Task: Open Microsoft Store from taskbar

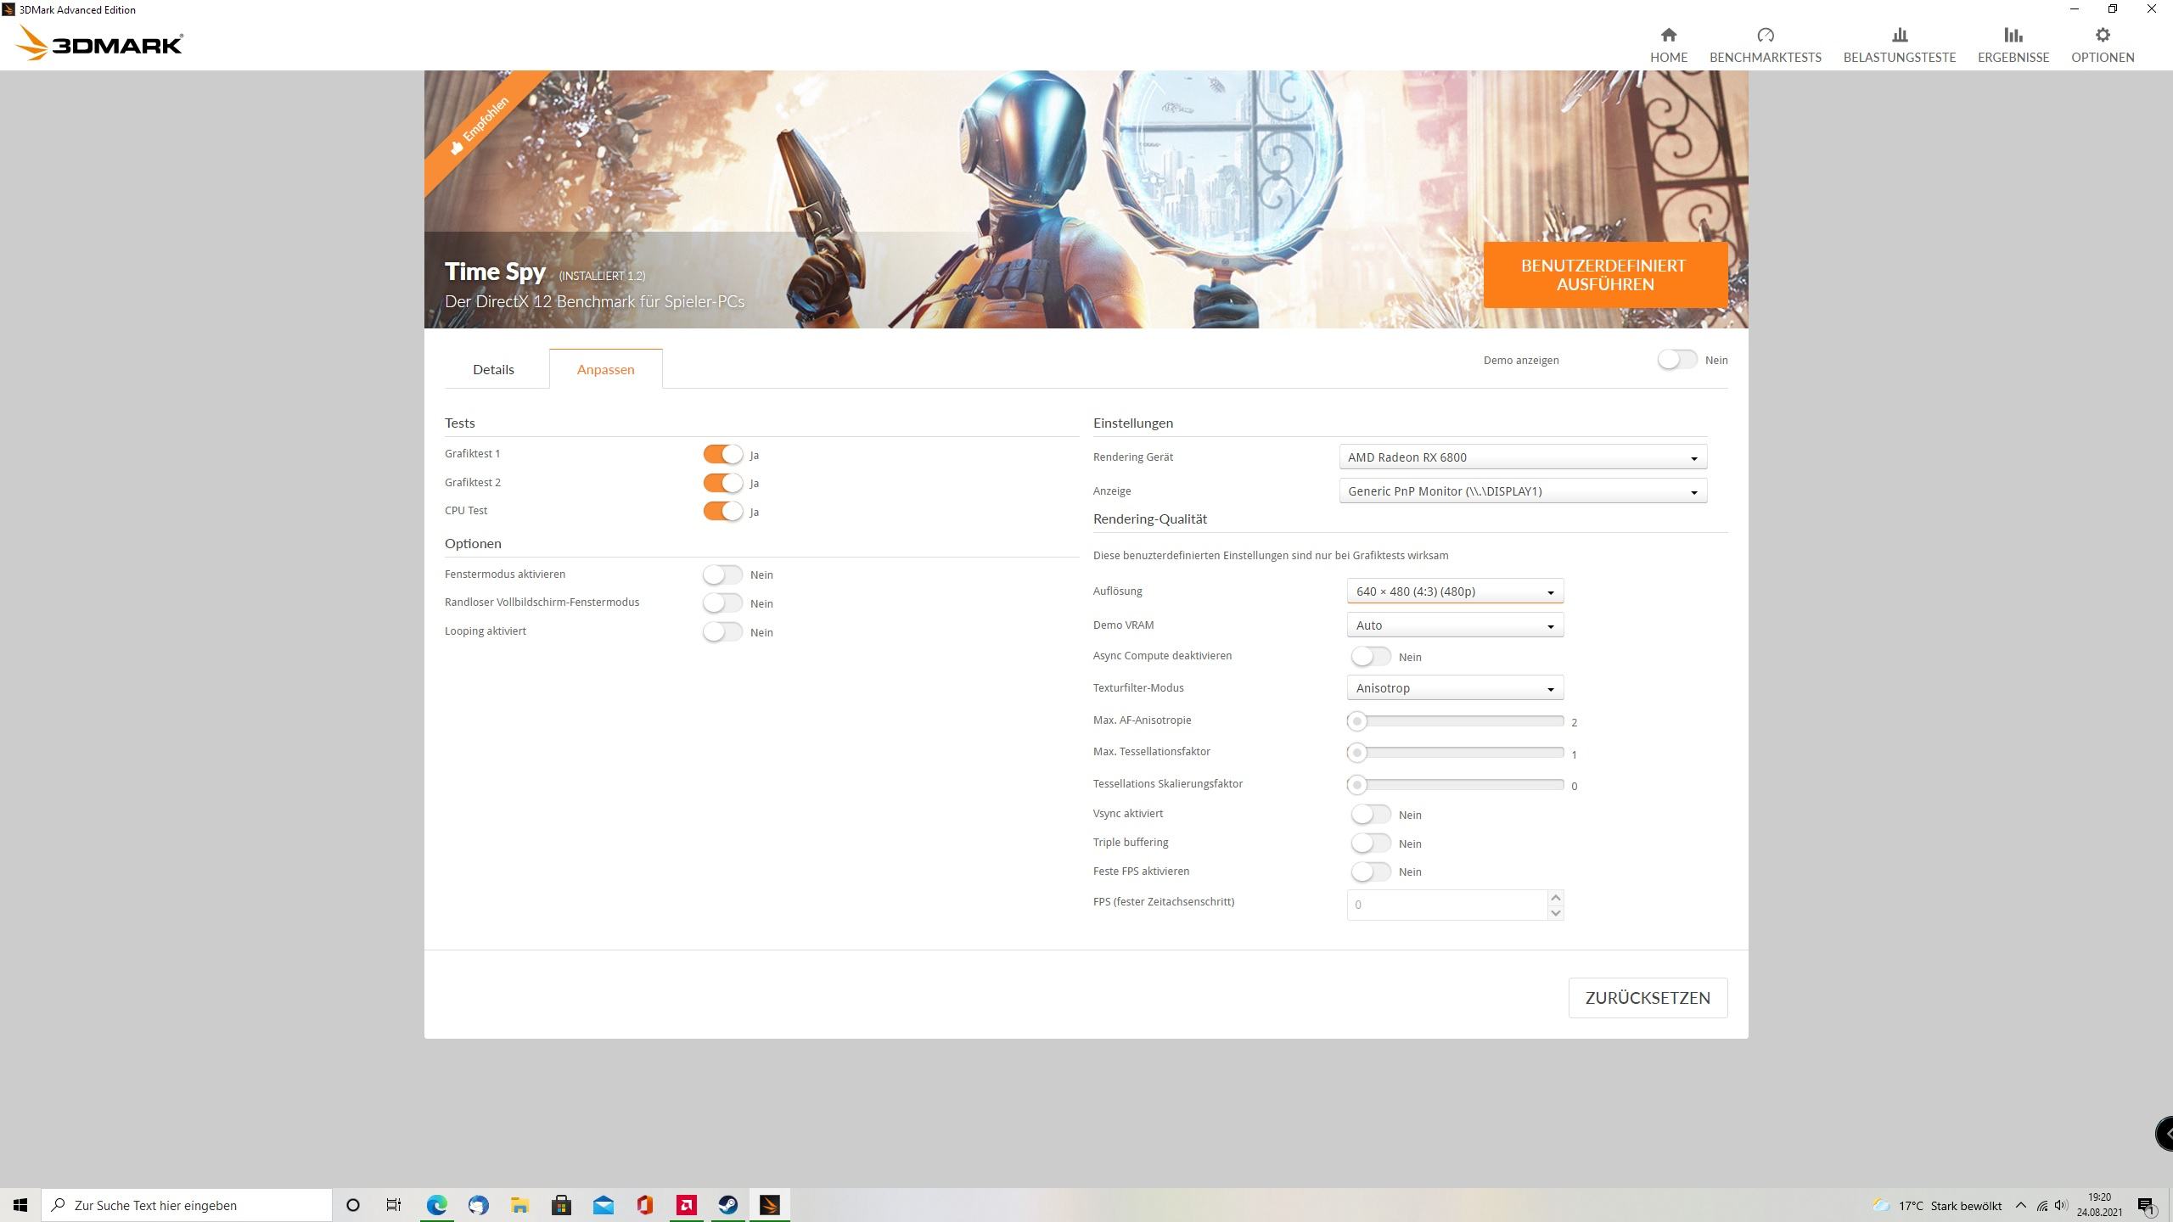Action: point(561,1205)
